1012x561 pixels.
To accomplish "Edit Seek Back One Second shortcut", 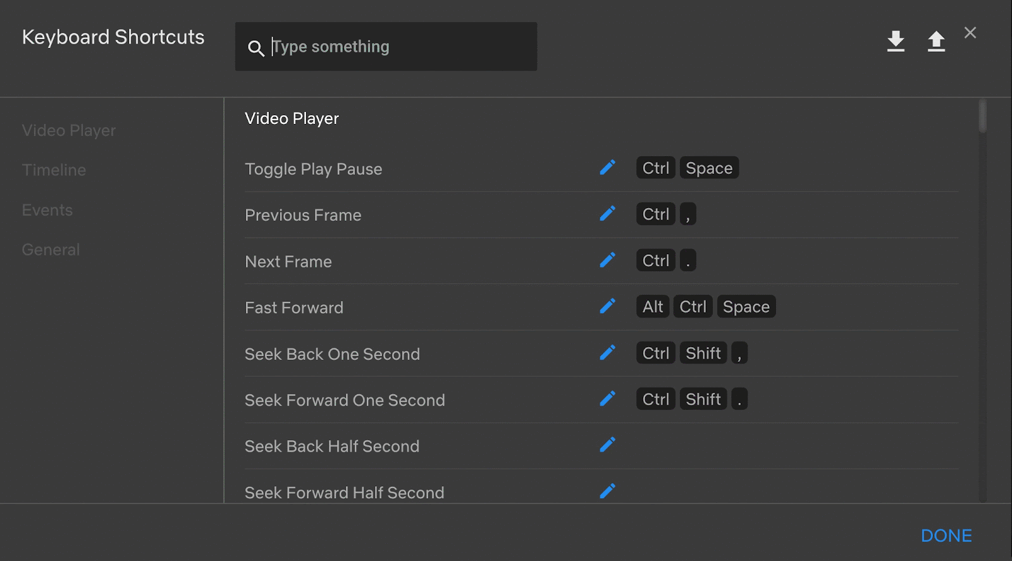I will pos(607,352).
